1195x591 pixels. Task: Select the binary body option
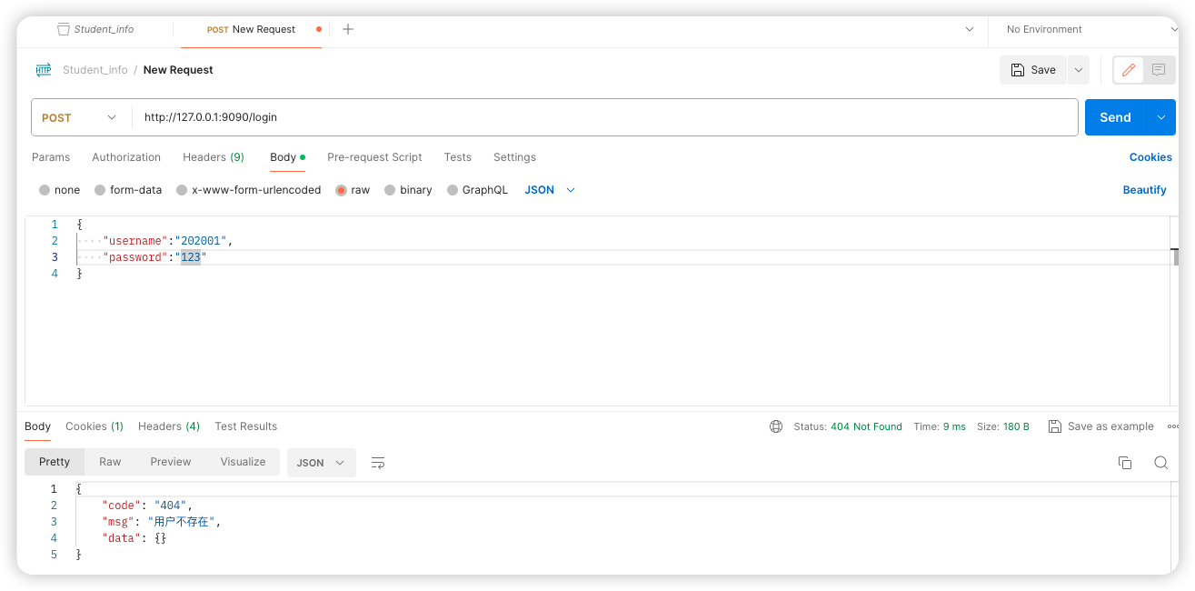pyautogui.click(x=391, y=190)
